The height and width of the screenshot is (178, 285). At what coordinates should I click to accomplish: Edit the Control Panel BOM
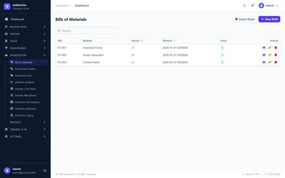point(270,62)
